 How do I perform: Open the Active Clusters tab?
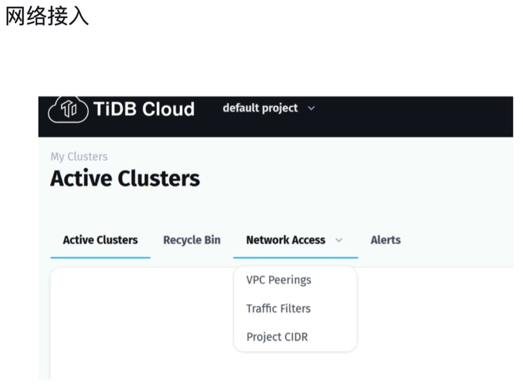click(x=100, y=240)
